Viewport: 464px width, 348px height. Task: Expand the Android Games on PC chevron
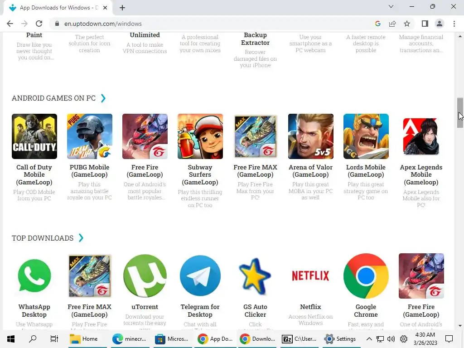[x=103, y=98]
